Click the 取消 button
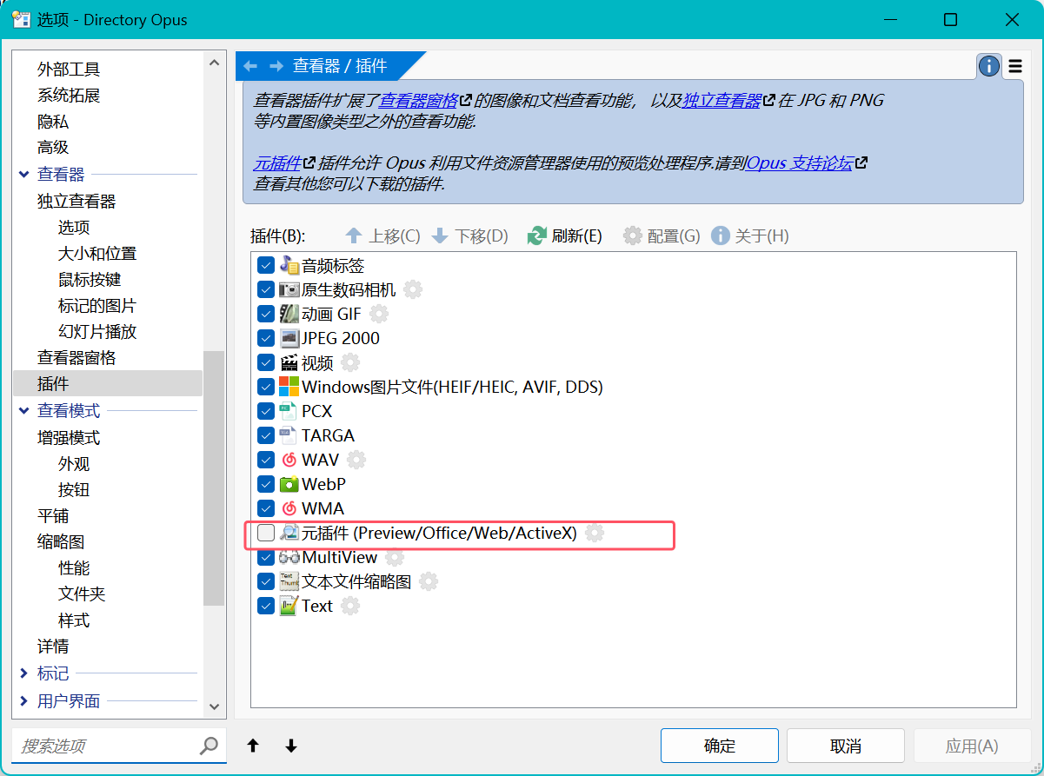1044x776 pixels. pyautogui.click(x=846, y=746)
